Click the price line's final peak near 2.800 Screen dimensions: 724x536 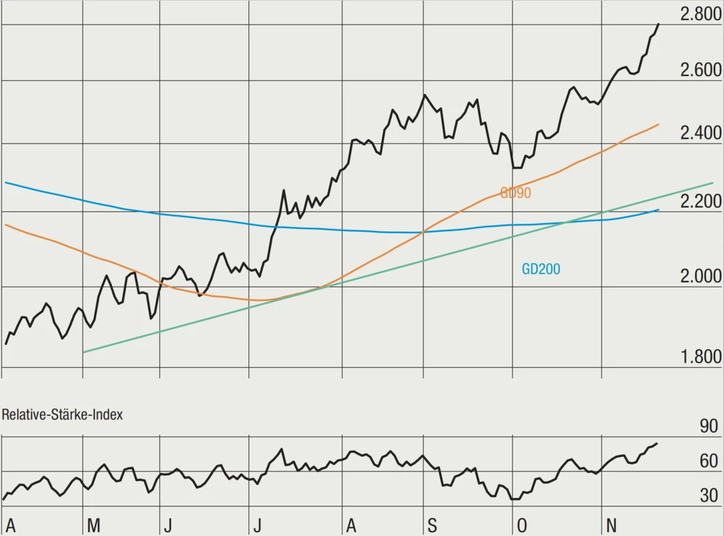tap(658, 25)
